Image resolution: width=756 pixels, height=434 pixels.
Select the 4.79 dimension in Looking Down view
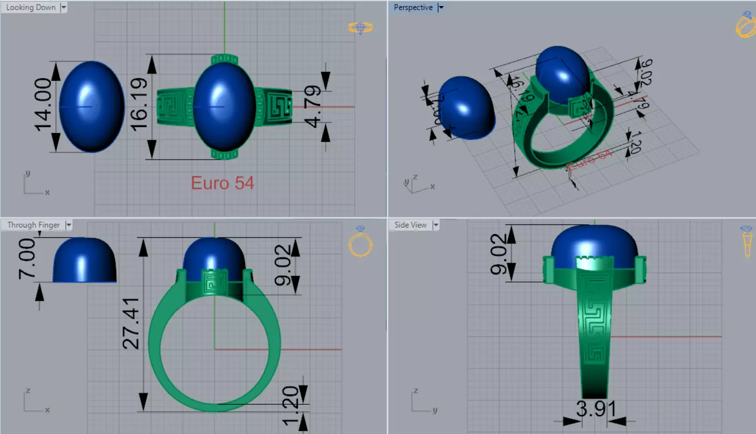point(312,107)
